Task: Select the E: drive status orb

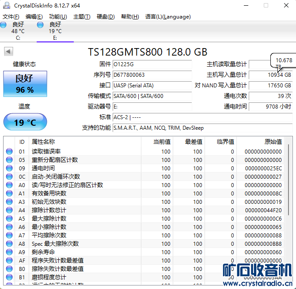Action: pyautogui.click(x=40, y=25)
